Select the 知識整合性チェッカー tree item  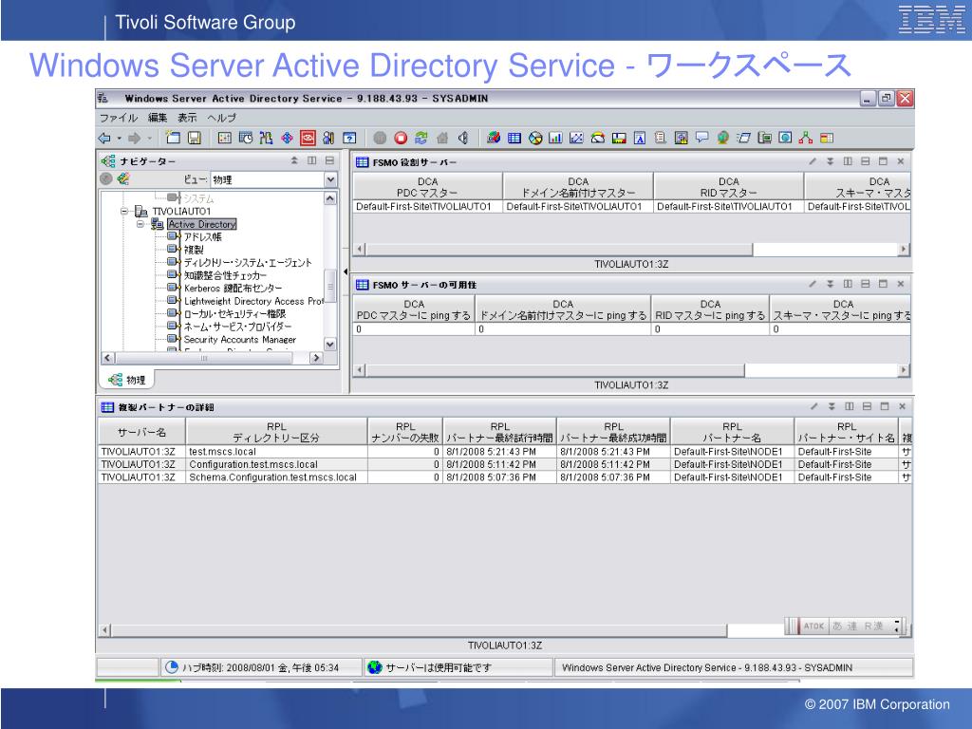[x=225, y=275]
